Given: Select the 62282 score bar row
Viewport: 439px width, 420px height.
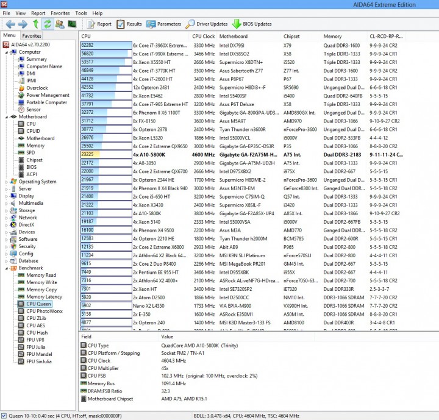Looking at the screenshot, I should (x=106, y=45).
